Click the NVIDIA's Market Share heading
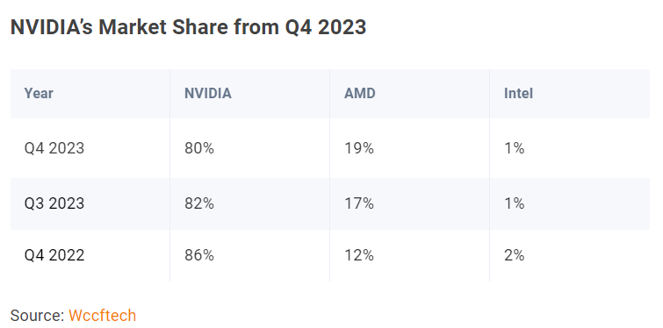 tap(188, 27)
